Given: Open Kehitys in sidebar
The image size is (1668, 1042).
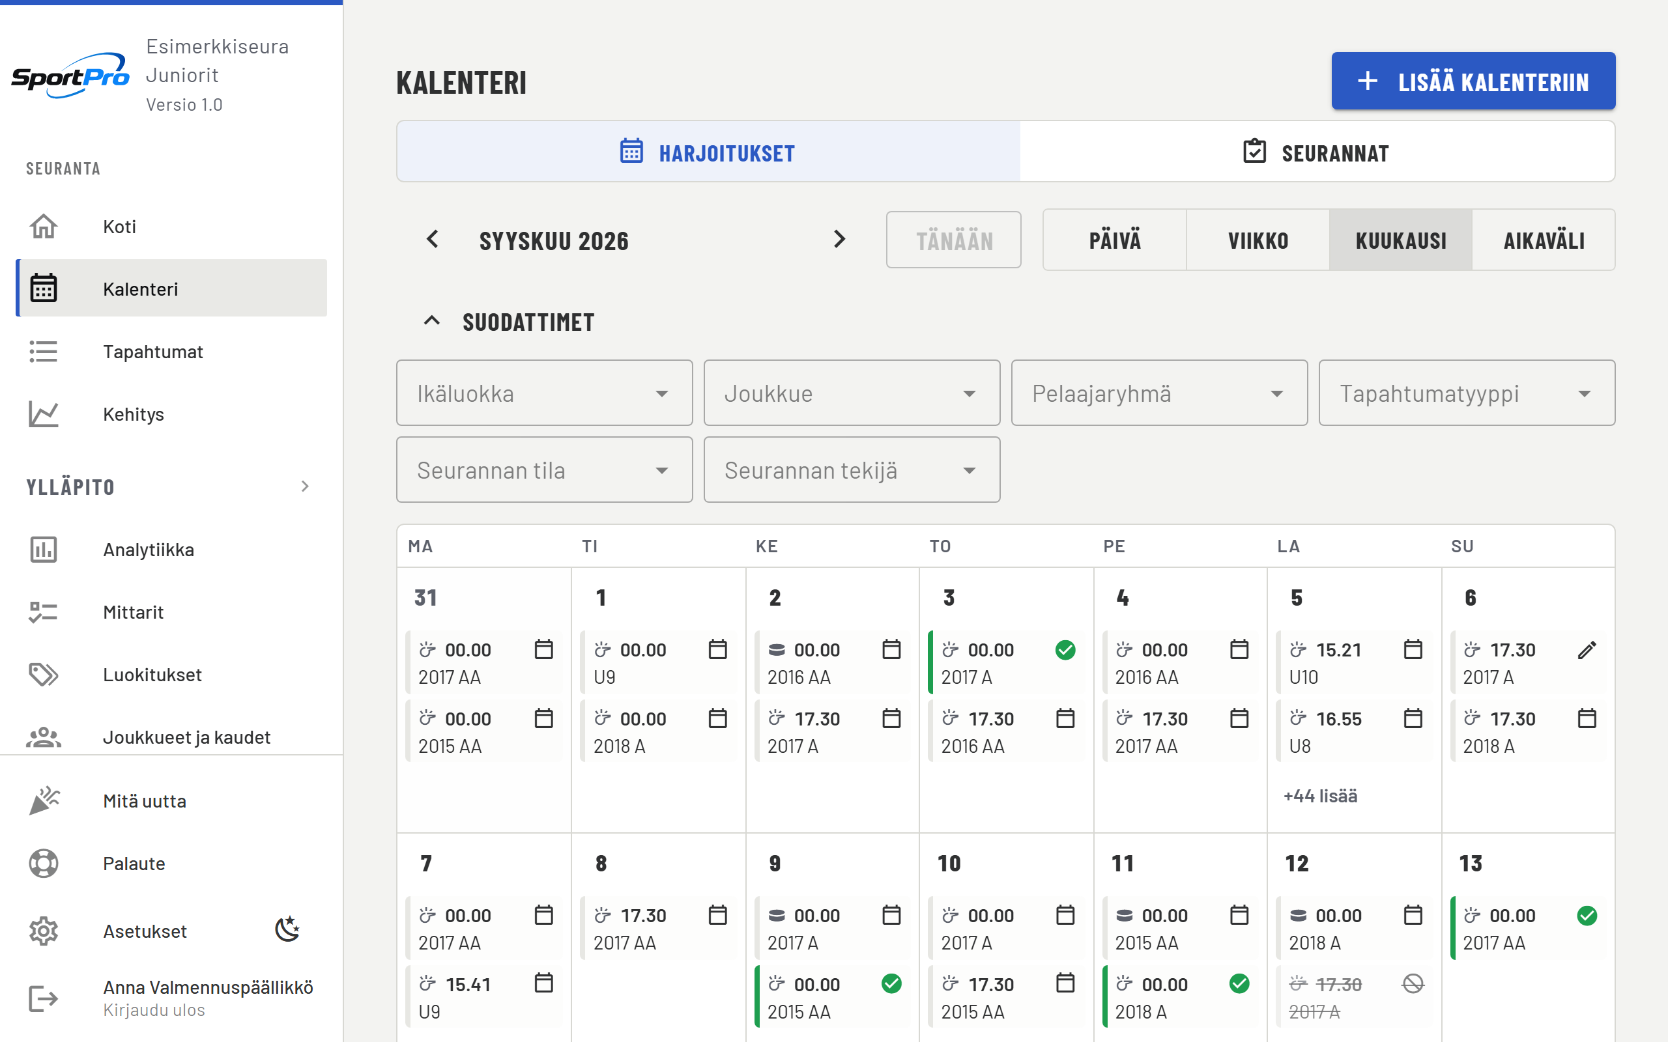Looking at the screenshot, I should click(x=171, y=414).
